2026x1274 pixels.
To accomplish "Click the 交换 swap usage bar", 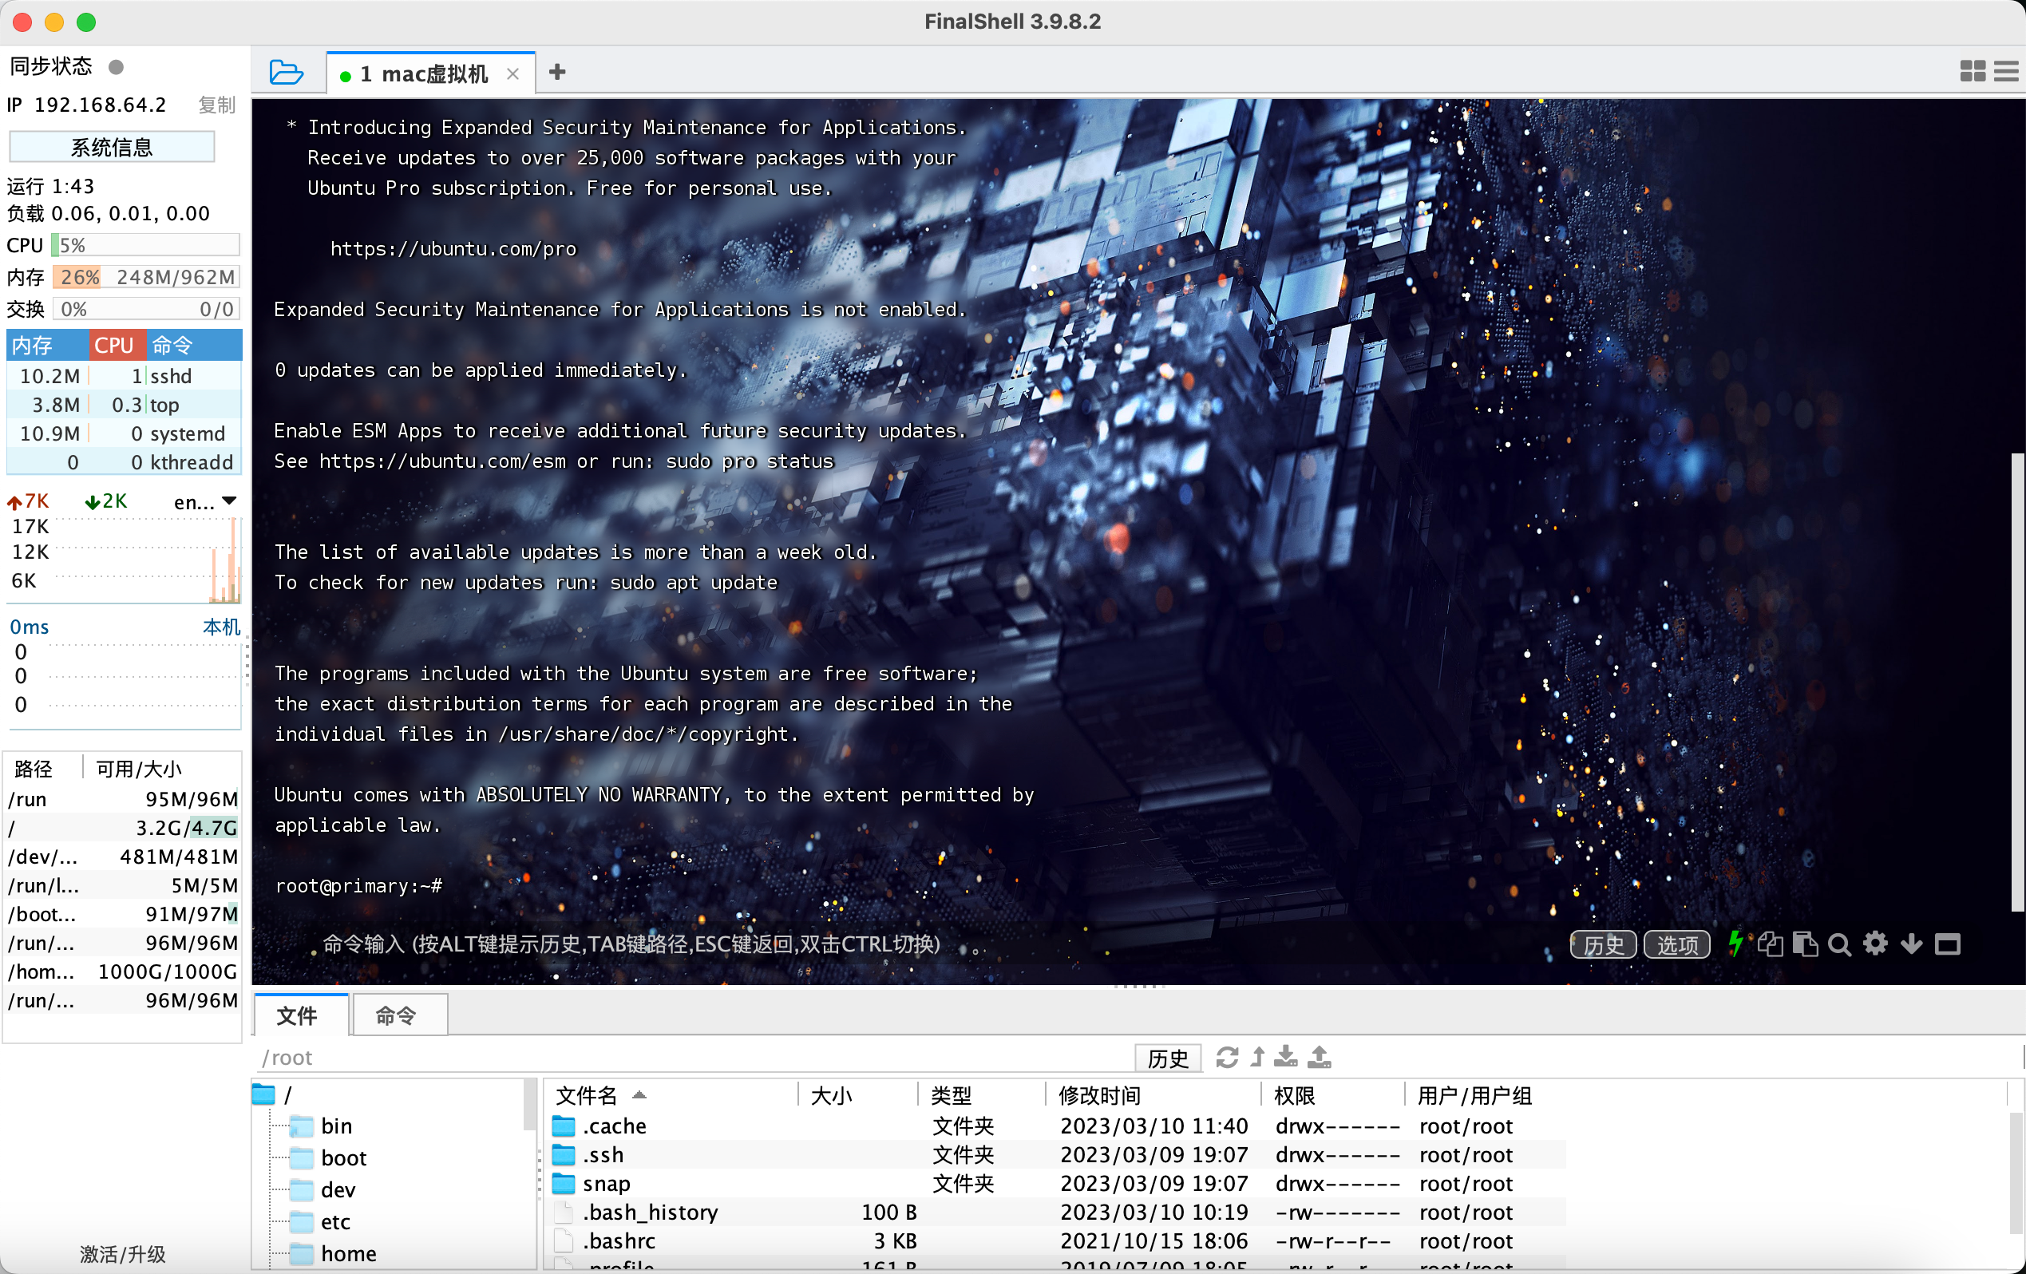I will point(145,309).
